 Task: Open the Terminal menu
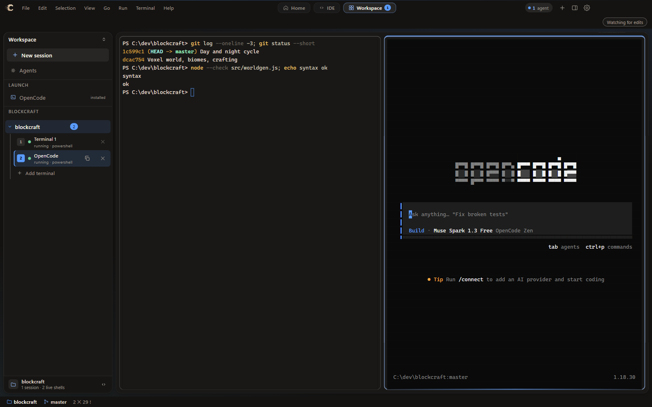(145, 8)
